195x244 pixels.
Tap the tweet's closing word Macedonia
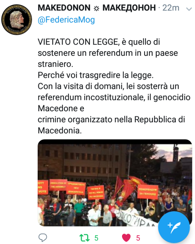[x=59, y=130]
